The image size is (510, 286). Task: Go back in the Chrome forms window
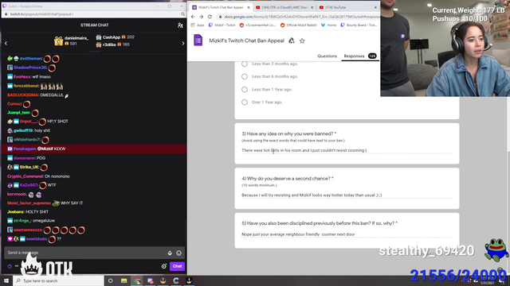(193, 17)
